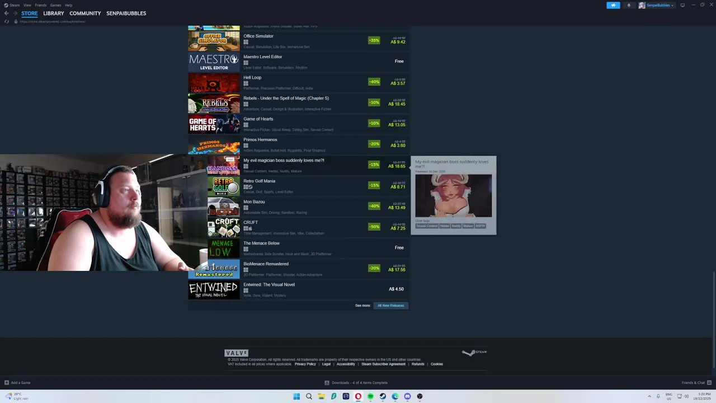The image size is (716, 403).
Task: Switch to the LIBRARY tab
Action: 54,13
